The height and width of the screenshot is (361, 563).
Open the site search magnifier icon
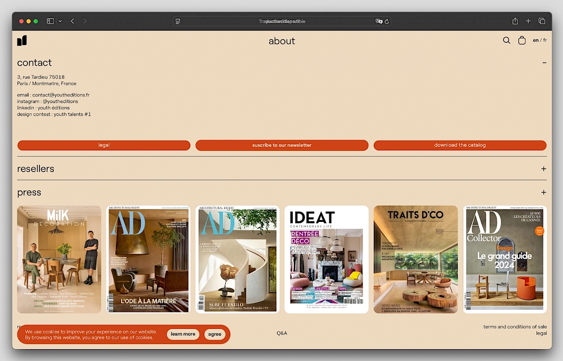[506, 41]
